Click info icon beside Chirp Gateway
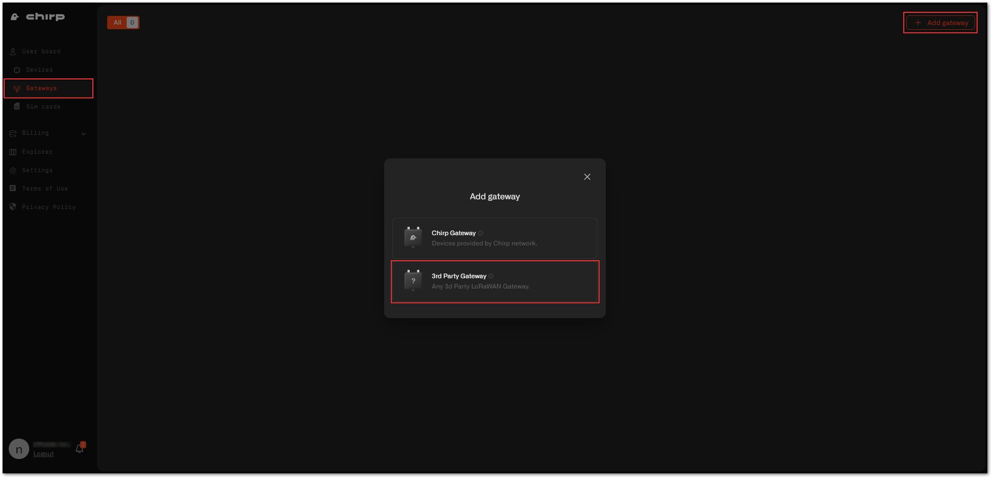The image size is (992, 478). coord(481,233)
